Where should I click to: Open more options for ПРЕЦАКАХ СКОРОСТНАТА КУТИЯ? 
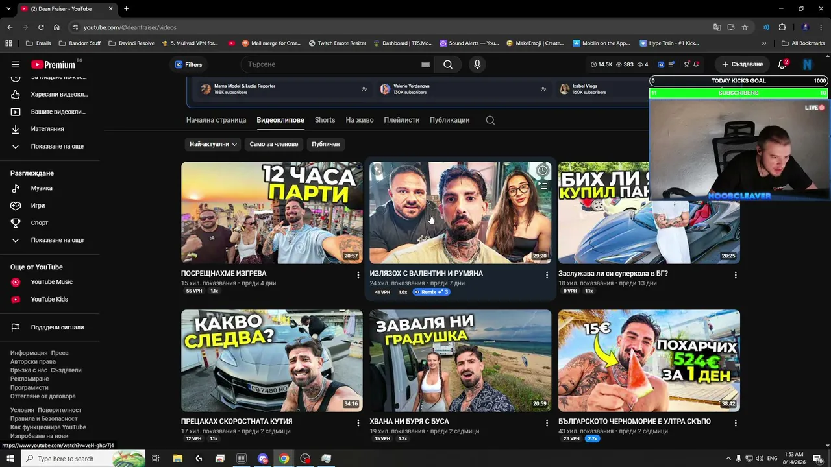pyautogui.click(x=358, y=423)
